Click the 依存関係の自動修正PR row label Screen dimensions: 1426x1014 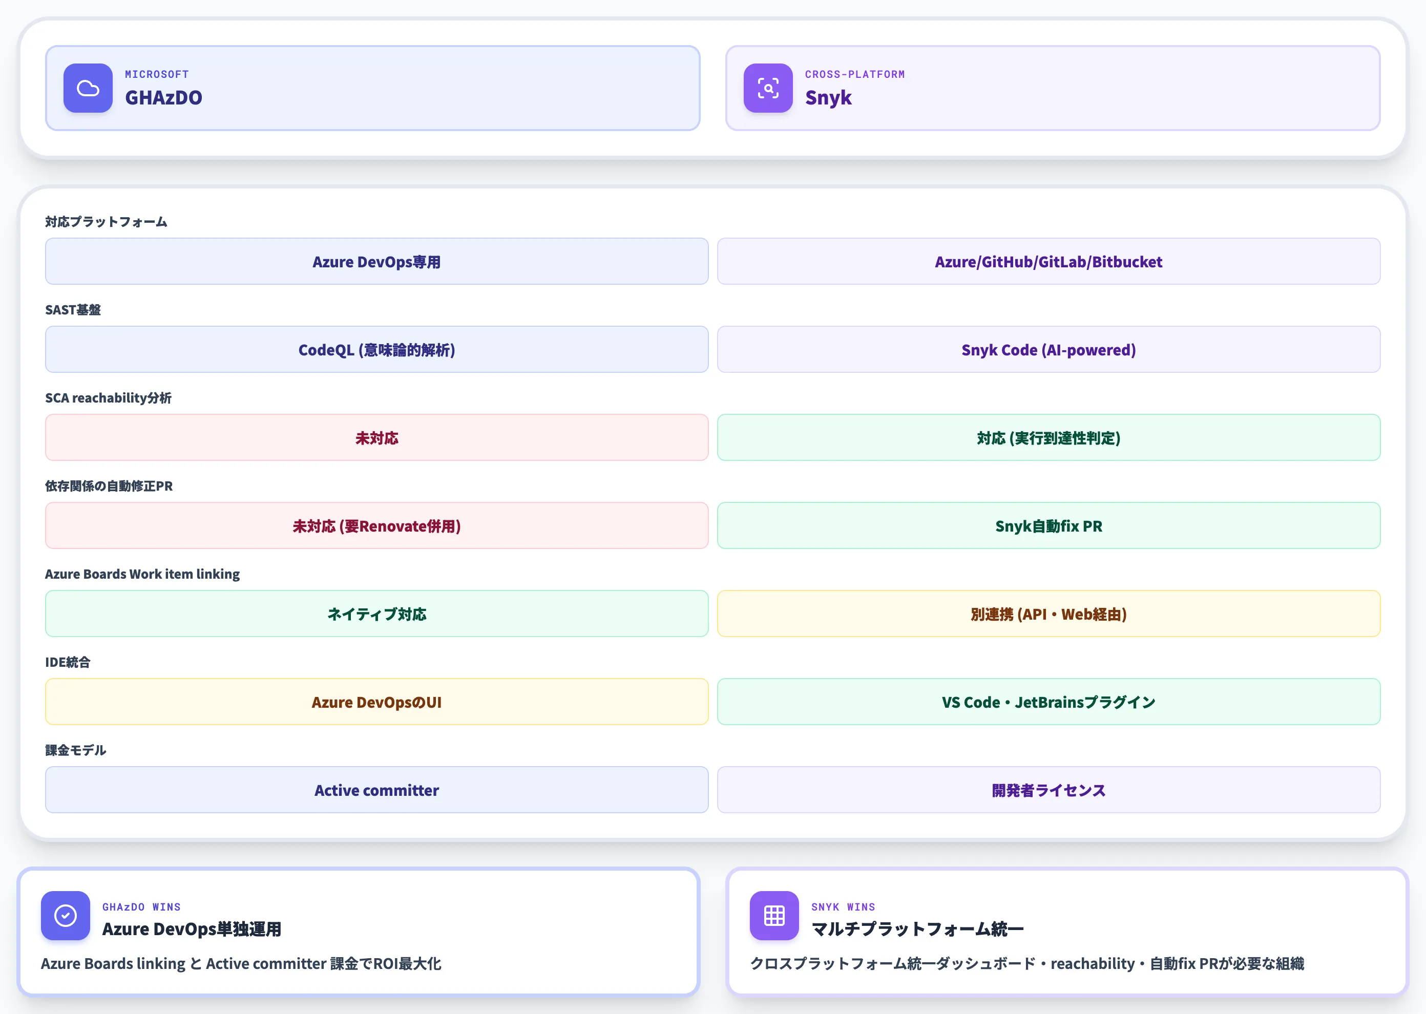(x=109, y=486)
